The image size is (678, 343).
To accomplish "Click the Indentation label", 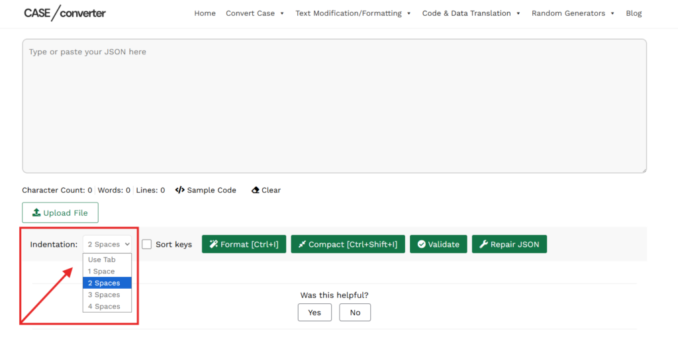I will (x=54, y=244).
